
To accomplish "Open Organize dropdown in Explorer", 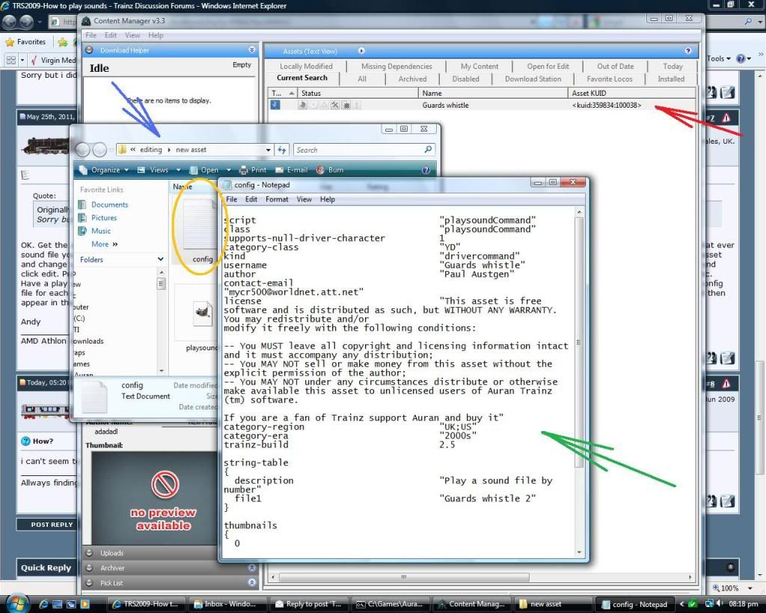I will (x=103, y=170).
